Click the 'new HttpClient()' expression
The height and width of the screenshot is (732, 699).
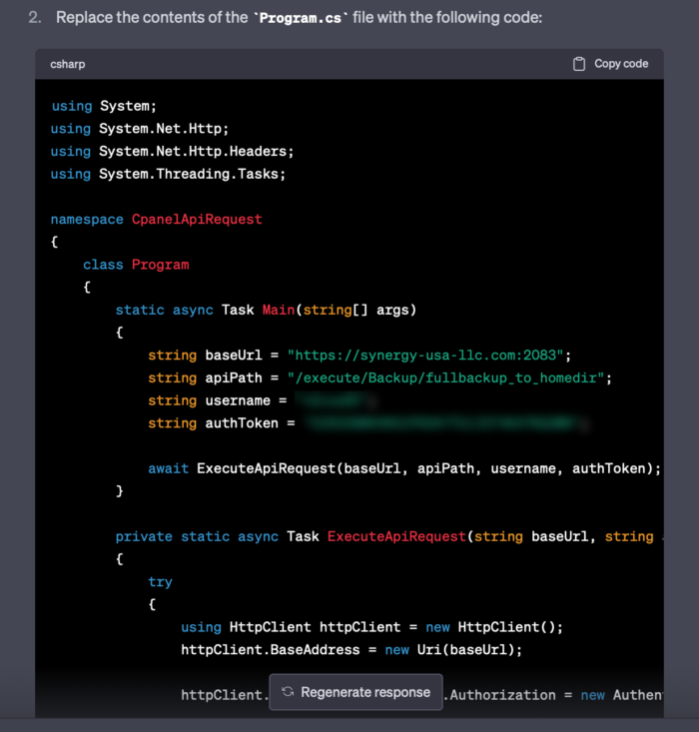pyautogui.click(x=494, y=627)
